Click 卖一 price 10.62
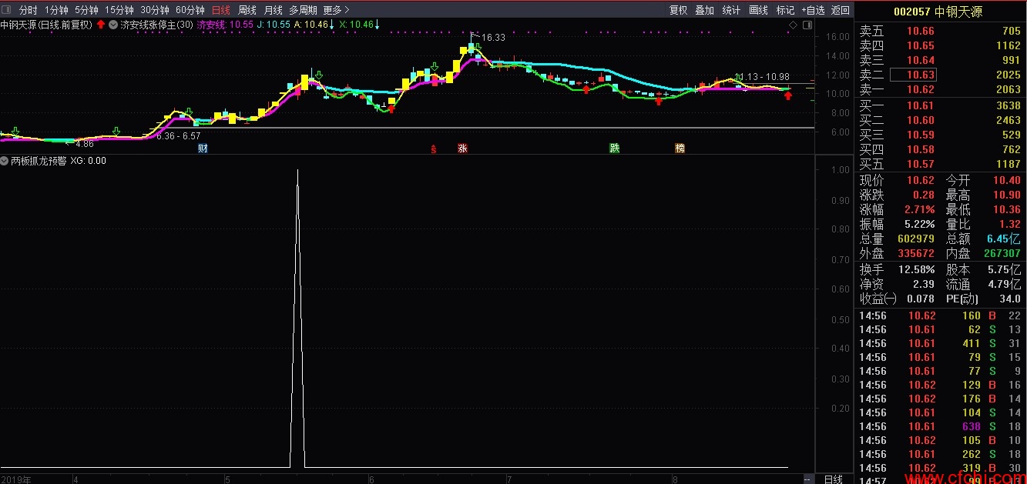The width and height of the screenshot is (1027, 484). tap(921, 89)
